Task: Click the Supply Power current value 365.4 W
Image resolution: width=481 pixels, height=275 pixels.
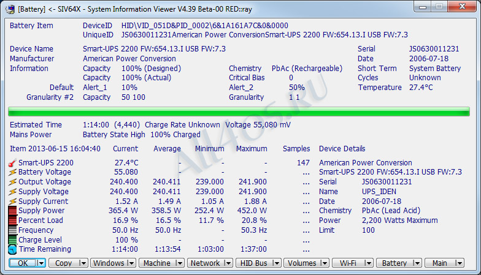Action: (123, 211)
